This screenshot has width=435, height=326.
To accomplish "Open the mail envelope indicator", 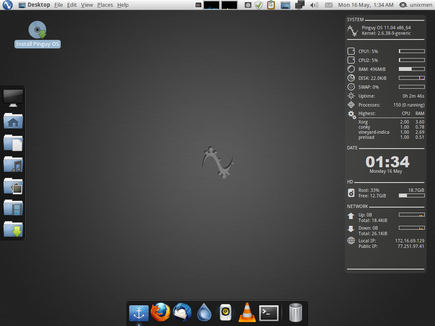I will (x=329, y=5).
